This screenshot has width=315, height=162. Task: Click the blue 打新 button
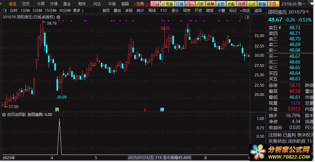pyautogui.click(x=180, y=4)
